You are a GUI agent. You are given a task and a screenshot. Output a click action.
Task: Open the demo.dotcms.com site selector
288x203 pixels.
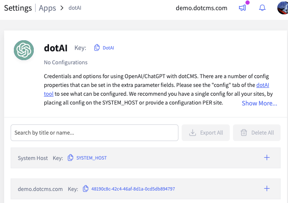tap(202, 8)
